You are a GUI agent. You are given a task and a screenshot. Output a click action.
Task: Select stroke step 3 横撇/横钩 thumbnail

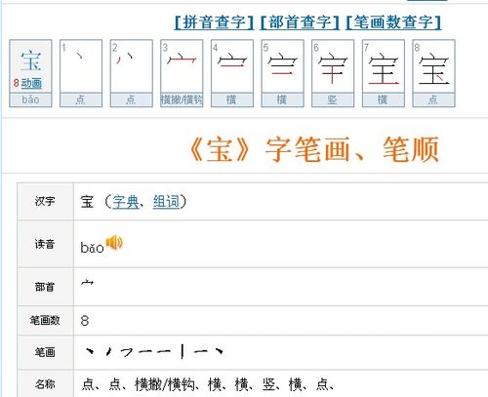point(182,73)
